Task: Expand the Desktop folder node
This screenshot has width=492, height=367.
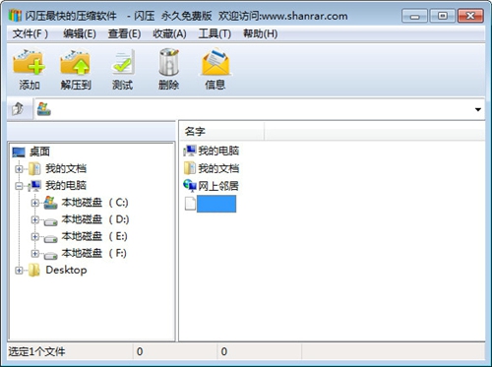Action: pos(19,271)
